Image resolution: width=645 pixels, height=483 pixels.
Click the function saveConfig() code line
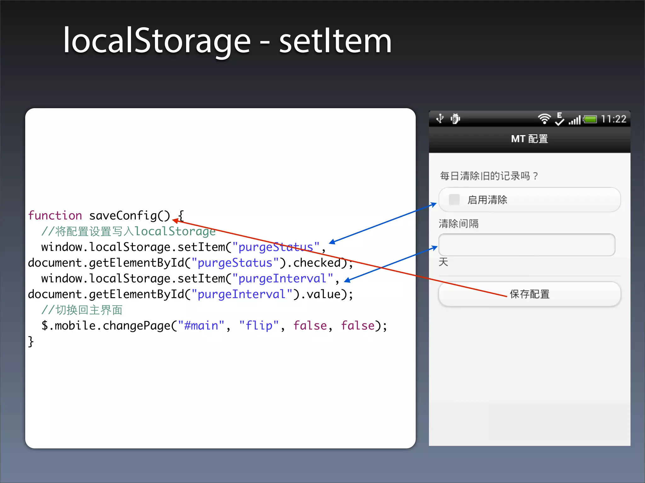coord(106,216)
